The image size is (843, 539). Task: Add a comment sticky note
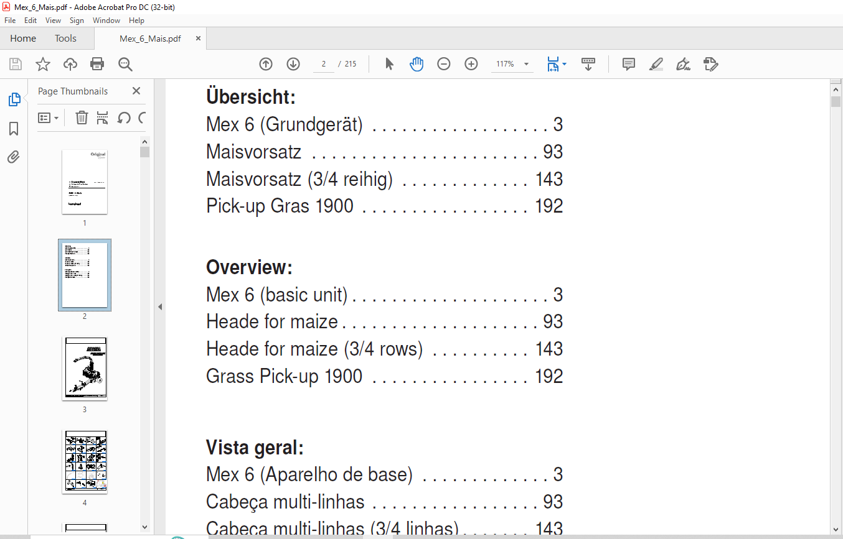click(629, 64)
